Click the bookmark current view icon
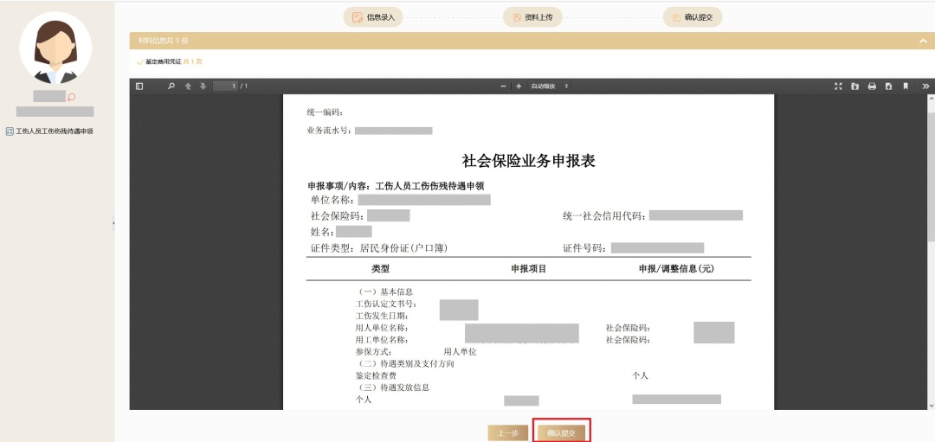Viewport: 935px width, 442px height. [906, 86]
